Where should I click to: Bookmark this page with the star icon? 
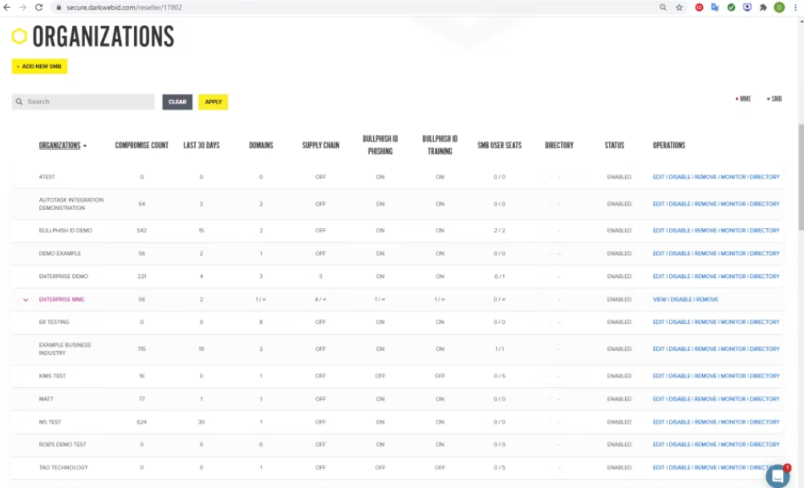680,7
